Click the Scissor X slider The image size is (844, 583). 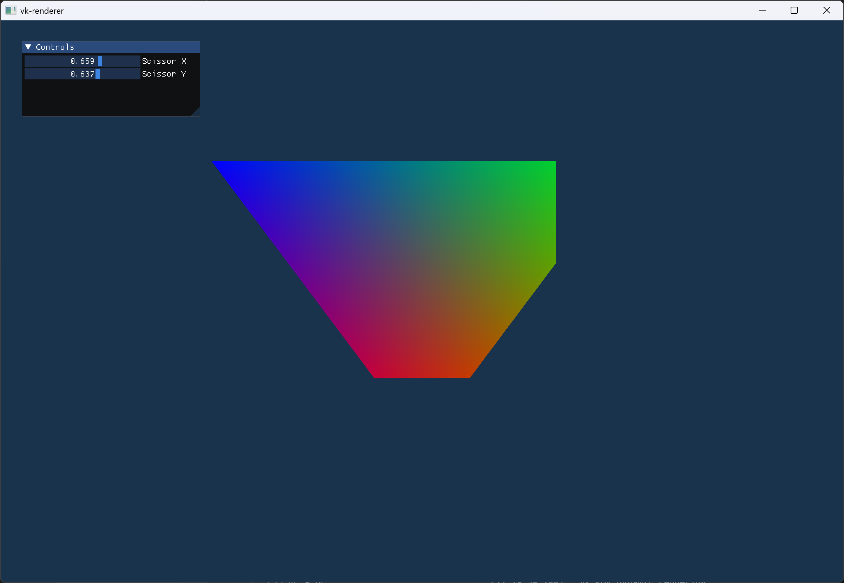83,61
